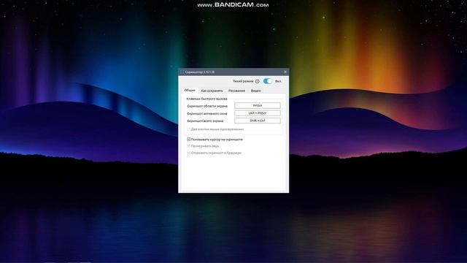
Task: Click the PrtScr hotkey field for screen area
Action: click(x=258, y=105)
